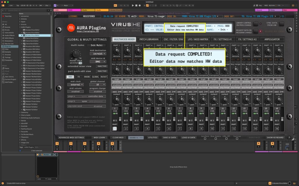Enable the AutoSave checkbox
The height and width of the screenshot is (186, 299).
[205, 139]
